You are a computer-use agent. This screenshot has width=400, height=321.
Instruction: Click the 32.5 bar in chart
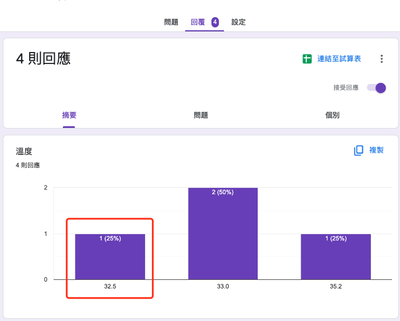point(110,257)
